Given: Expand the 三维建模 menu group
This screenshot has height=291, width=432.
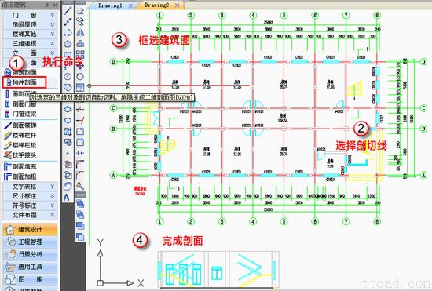Looking at the screenshot, I should [30, 43].
